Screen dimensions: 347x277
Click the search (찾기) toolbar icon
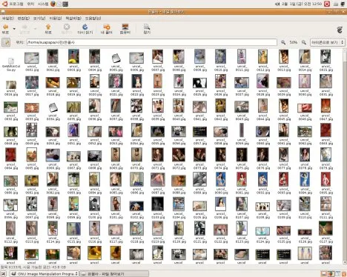click(x=147, y=29)
